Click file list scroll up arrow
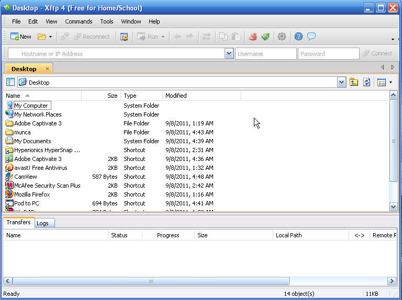Viewport: 402px width, 300px height. 393,95
